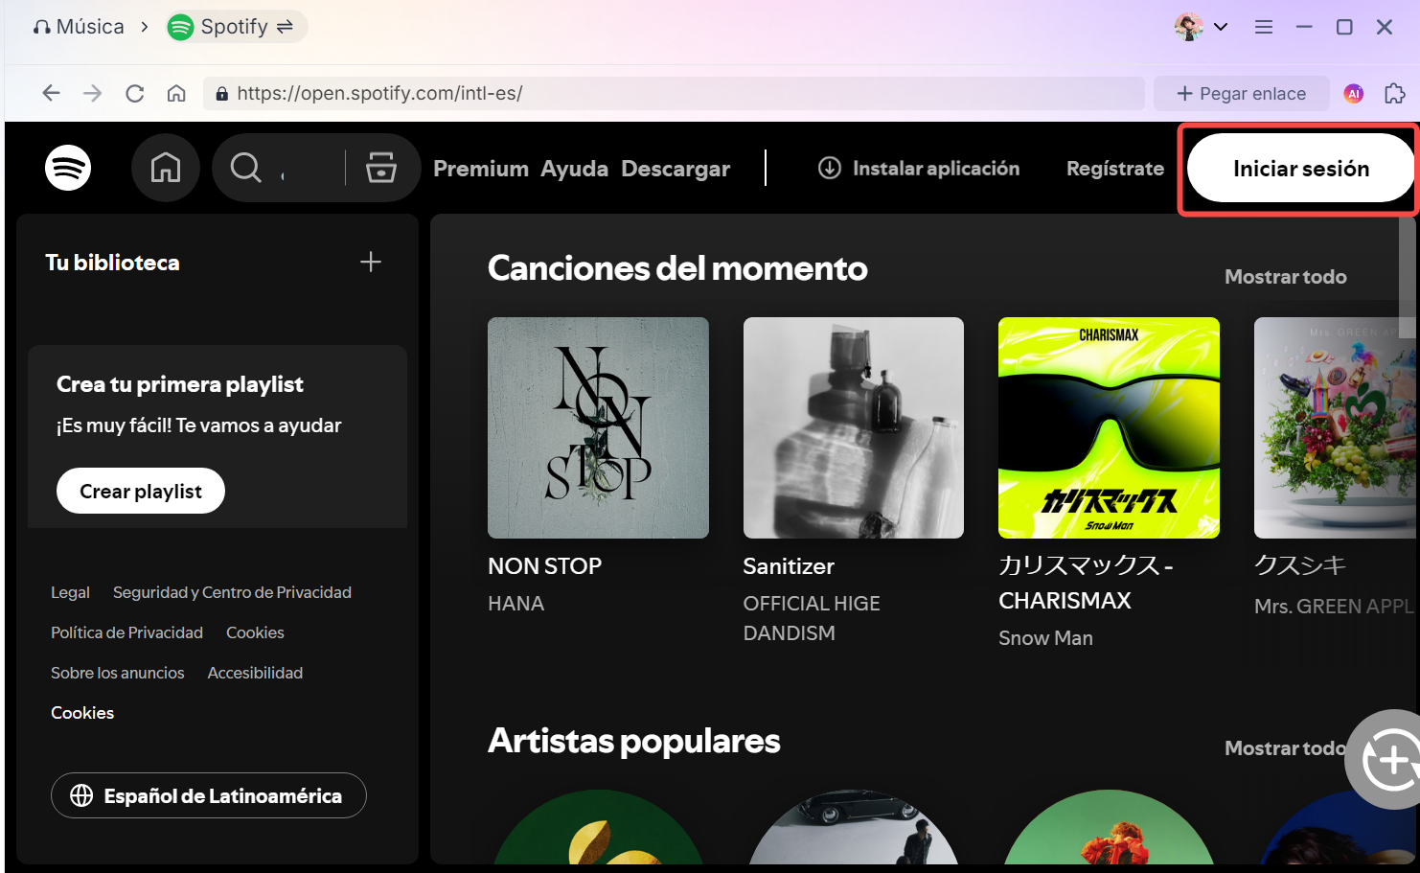Image resolution: width=1420 pixels, height=873 pixels.
Task: Open the hamburger menu in title bar
Action: click(1264, 27)
